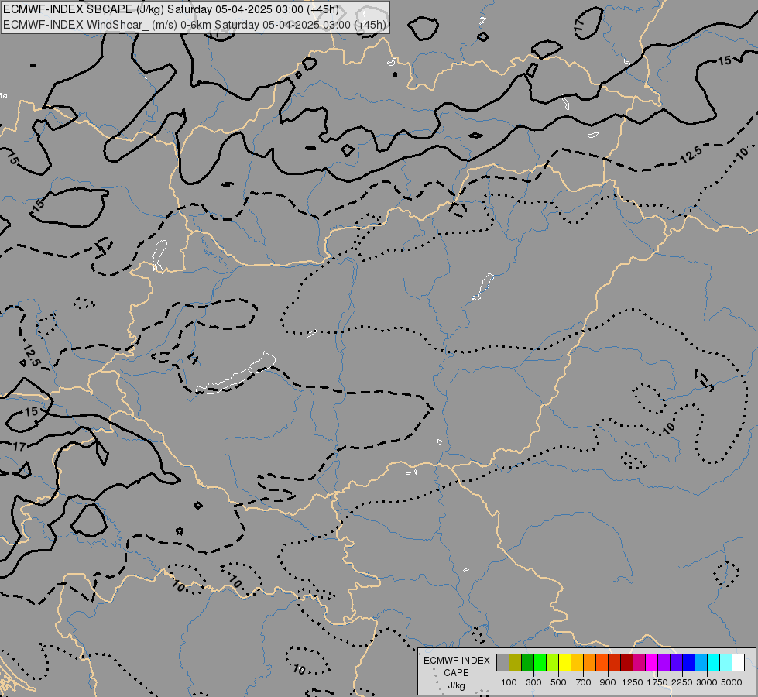Click the 100 value label in legend
Viewport: 758px width, 697px height.
click(x=509, y=682)
